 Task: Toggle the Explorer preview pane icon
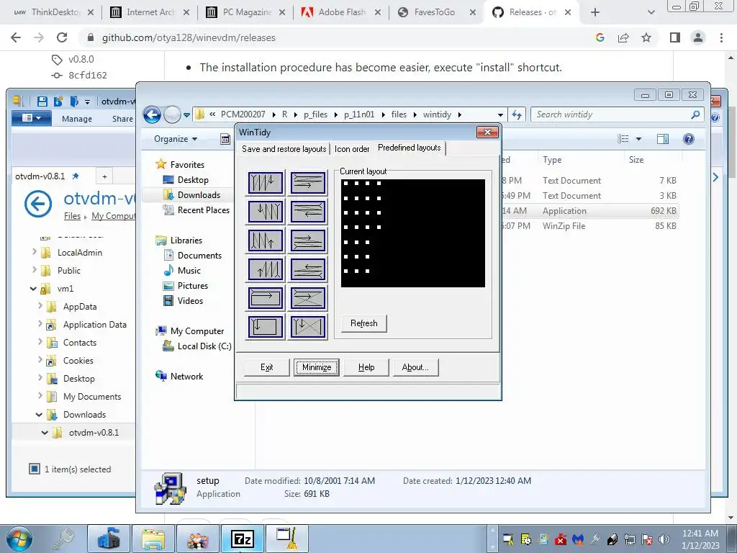pos(663,139)
